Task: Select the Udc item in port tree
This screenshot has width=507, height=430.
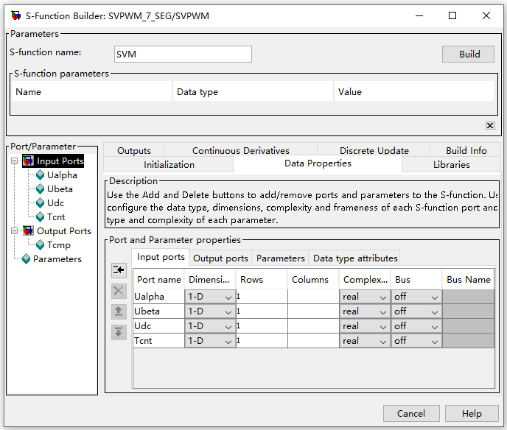Action: point(55,203)
